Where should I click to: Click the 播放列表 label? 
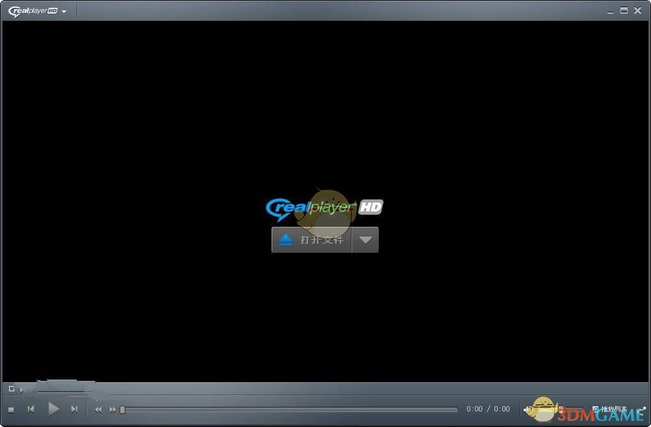click(613, 409)
